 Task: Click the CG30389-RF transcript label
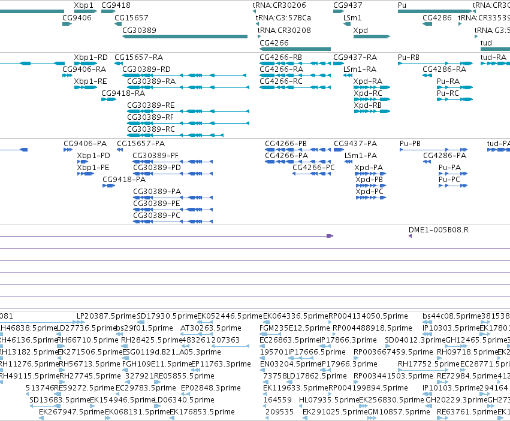click(150, 117)
